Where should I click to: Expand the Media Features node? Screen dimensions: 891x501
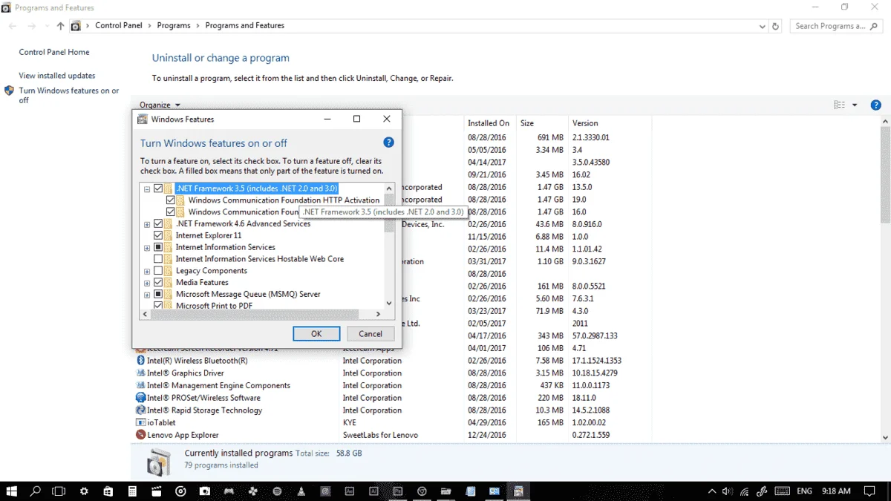(x=147, y=283)
